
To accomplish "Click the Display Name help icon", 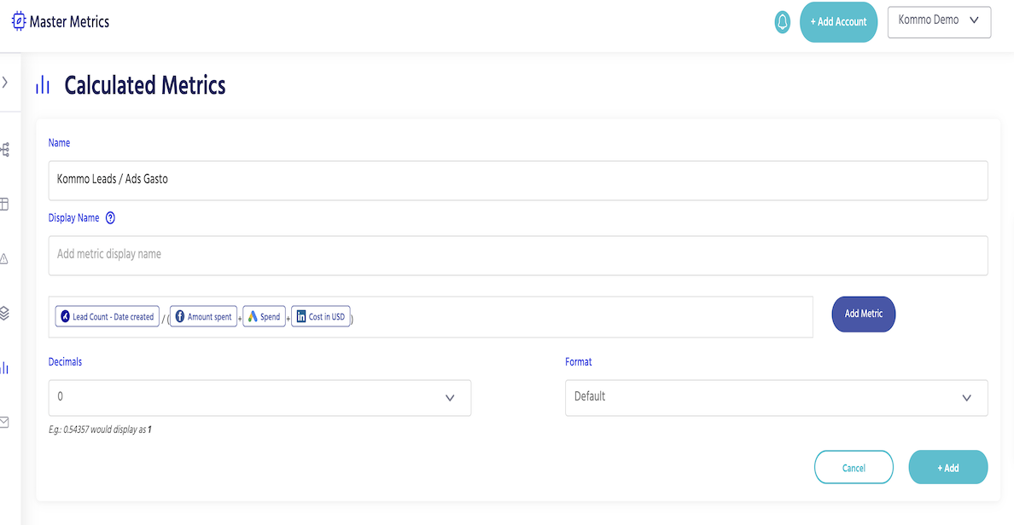I will (110, 218).
